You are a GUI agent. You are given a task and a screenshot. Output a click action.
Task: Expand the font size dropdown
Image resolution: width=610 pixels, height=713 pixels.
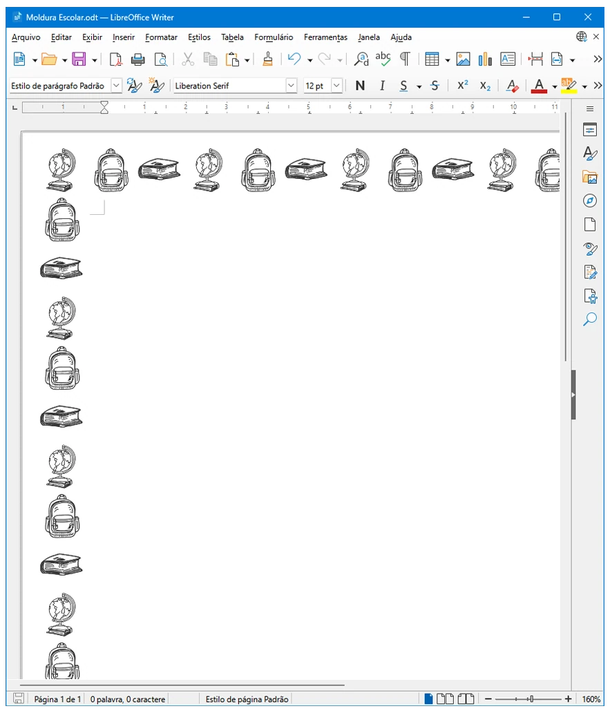click(336, 86)
